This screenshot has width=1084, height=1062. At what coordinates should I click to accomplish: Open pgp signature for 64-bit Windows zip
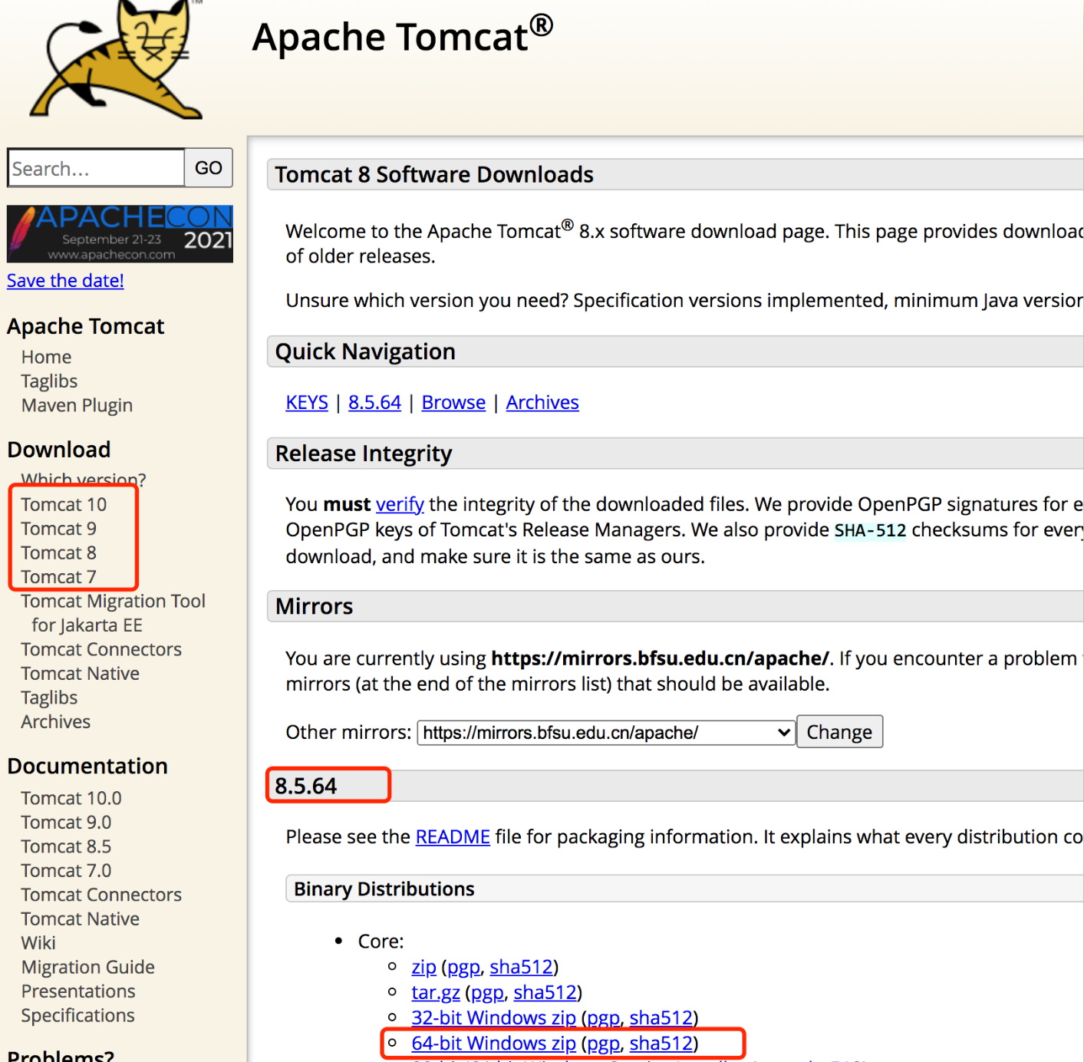tap(603, 1044)
